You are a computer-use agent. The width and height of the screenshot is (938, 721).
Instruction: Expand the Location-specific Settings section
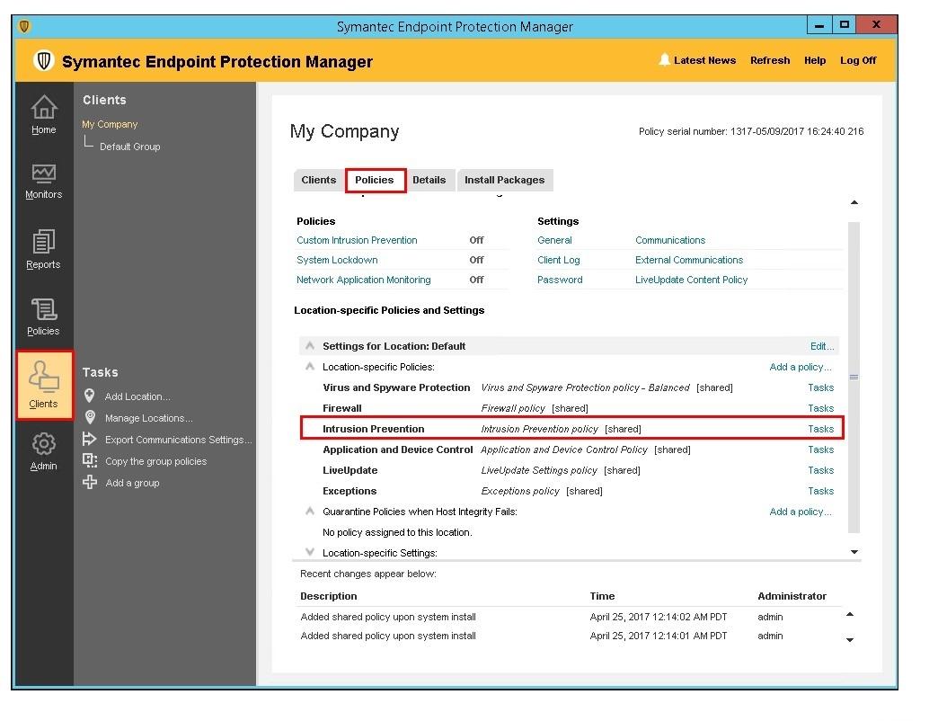click(310, 552)
